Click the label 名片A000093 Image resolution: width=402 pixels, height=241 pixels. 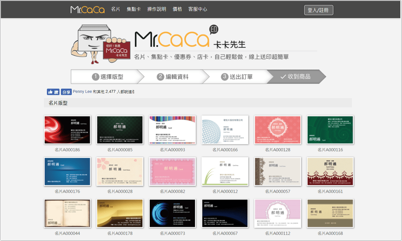[173, 150]
